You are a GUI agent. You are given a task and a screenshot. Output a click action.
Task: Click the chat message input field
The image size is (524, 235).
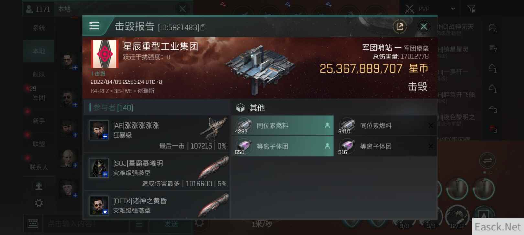pos(87,224)
